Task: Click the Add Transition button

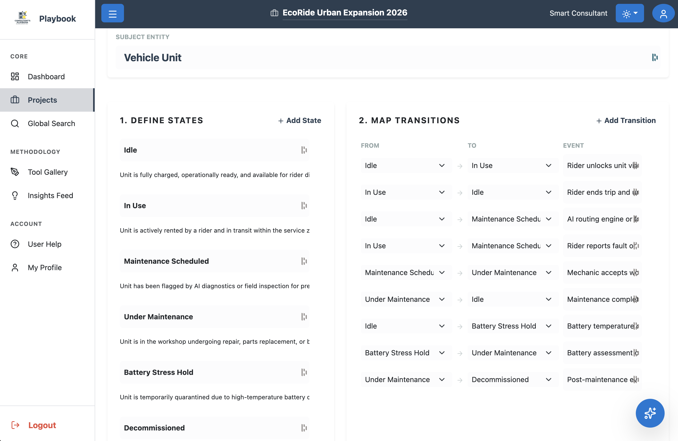Action: click(x=626, y=120)
